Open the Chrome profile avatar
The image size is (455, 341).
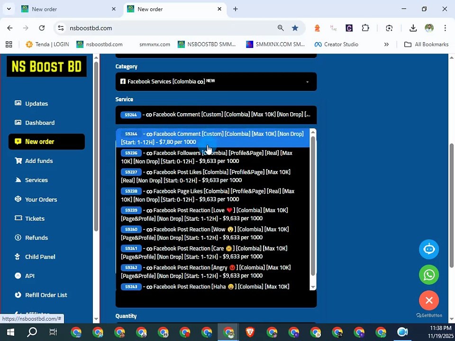tap(429, 28)
